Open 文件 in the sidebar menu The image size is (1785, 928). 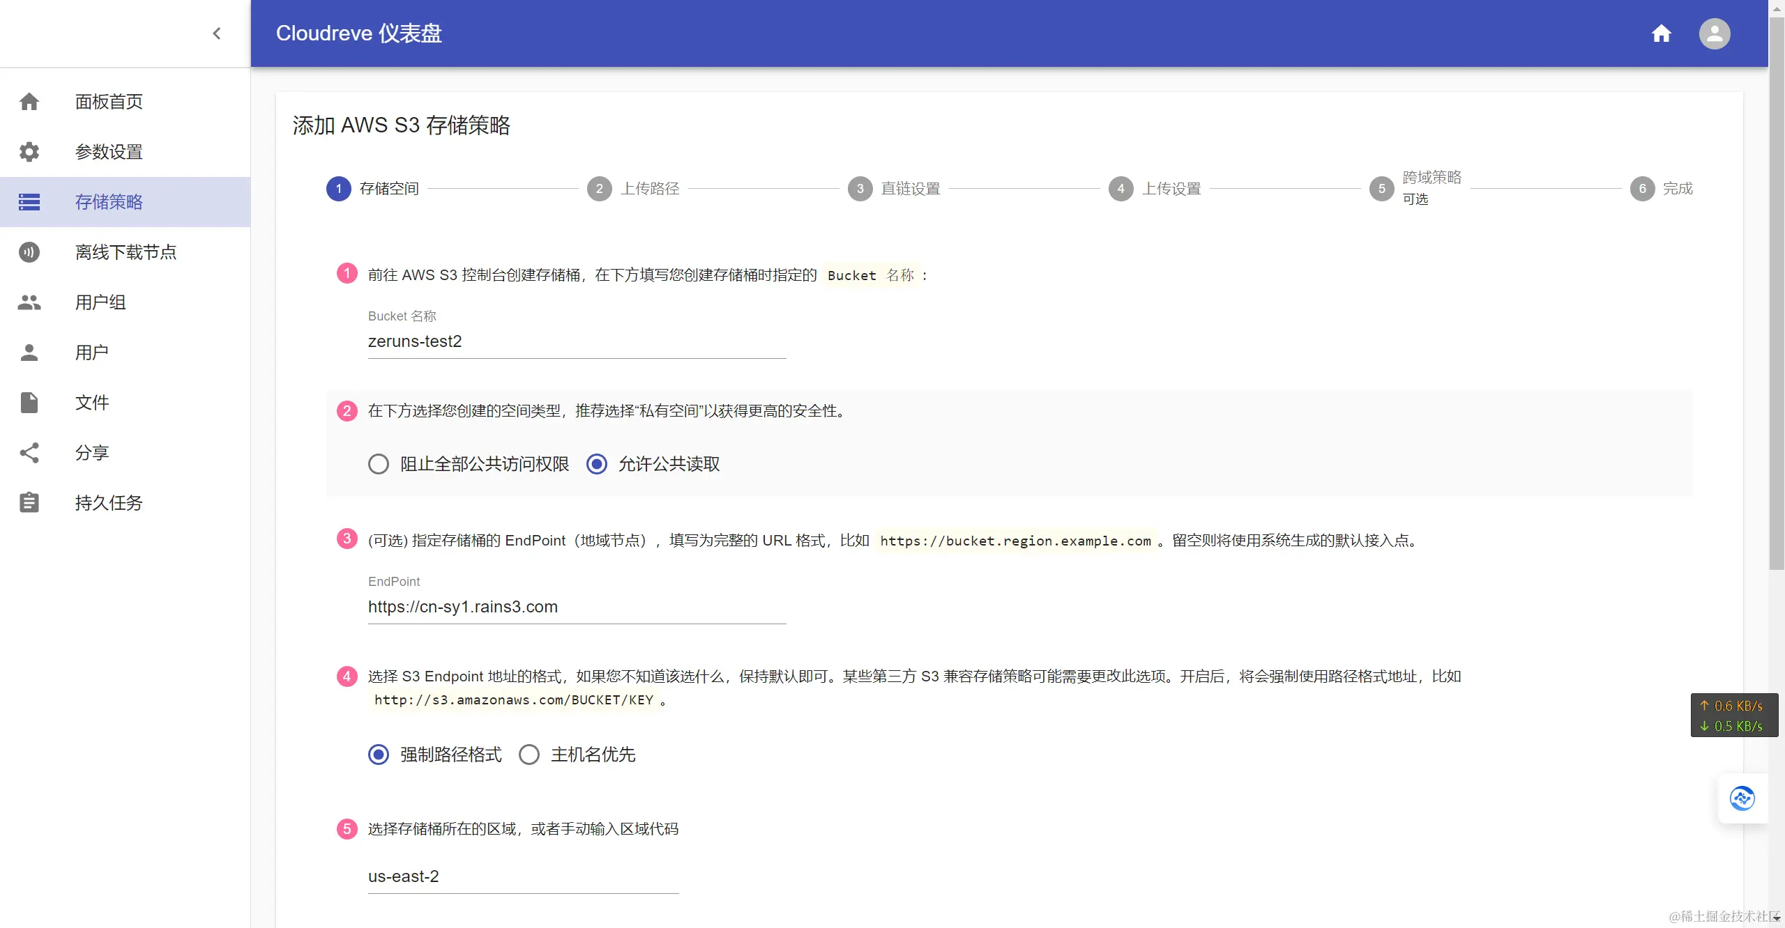point(92,403)
